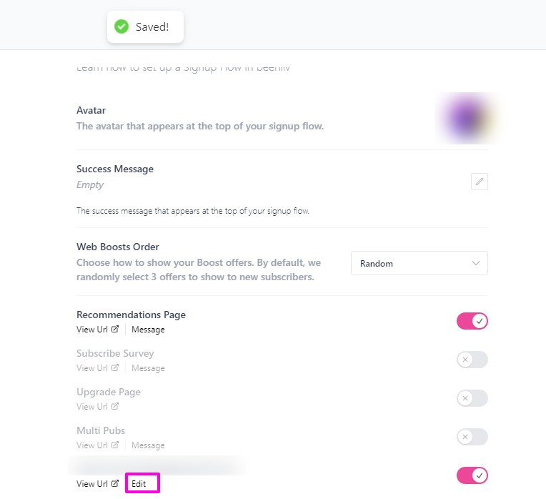Click Subscribe Survey external link icon

coord(115,368)
